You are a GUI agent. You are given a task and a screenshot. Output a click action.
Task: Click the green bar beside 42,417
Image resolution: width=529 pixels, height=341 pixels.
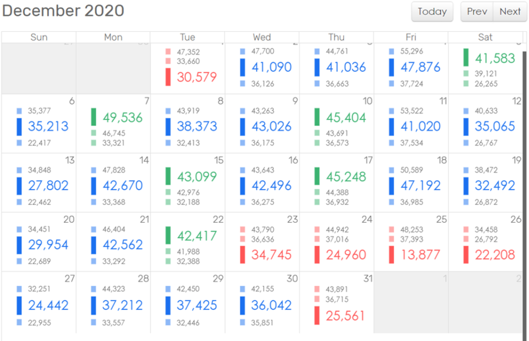(168, 235)
